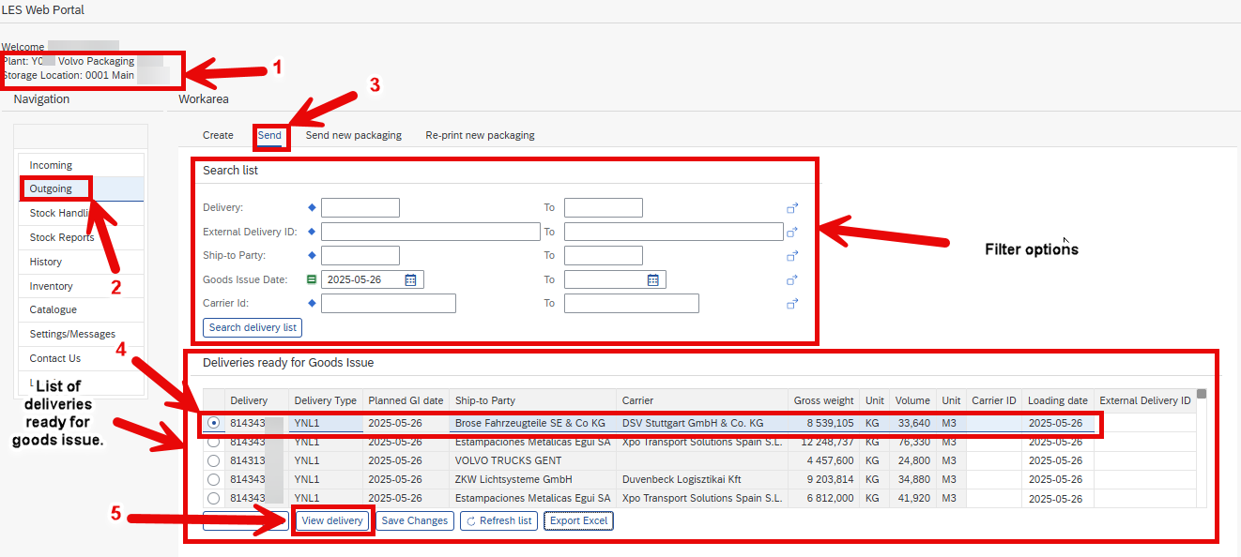
Task: Open multiple selection for External Delivery ID
Action: point(792,232)
